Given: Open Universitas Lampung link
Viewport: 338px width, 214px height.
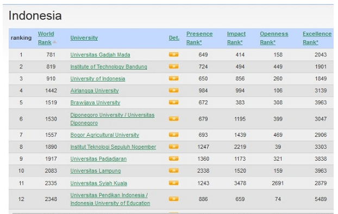Looking at the screenshot, I should 96,171.
